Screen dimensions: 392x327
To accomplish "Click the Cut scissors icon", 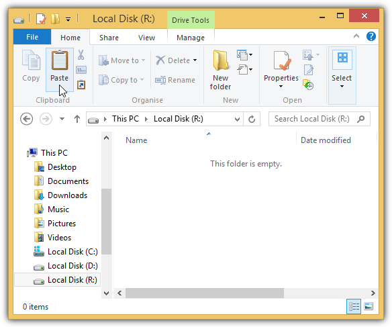I will click(x=81, y=55).
